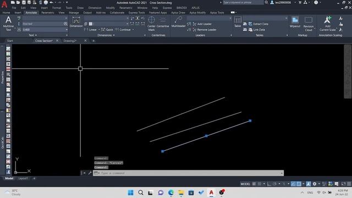Viewport: 352px width, 198px height.
Task: Open the multileader style dropdown
Action: point(230,18)
